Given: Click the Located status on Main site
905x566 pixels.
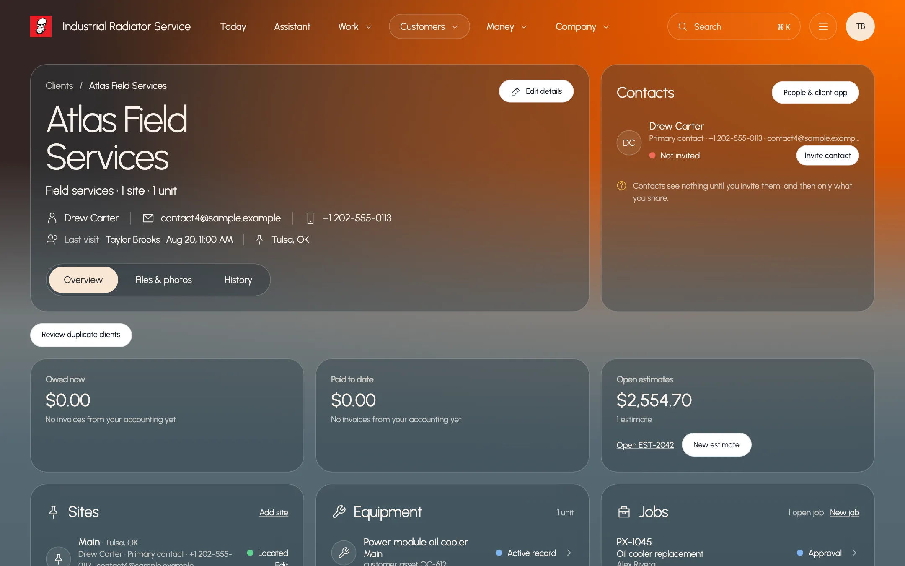Looking at the screenshot, I should [x=268, y=553].
